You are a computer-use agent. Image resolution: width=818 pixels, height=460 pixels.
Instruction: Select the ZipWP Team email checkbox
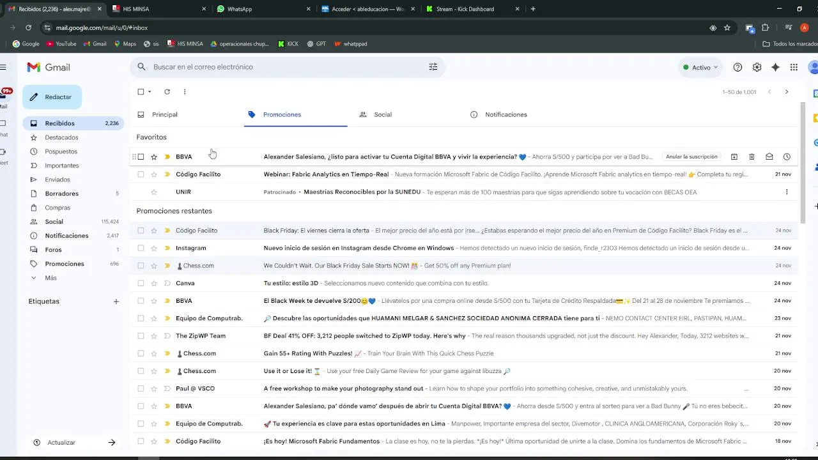141,336
